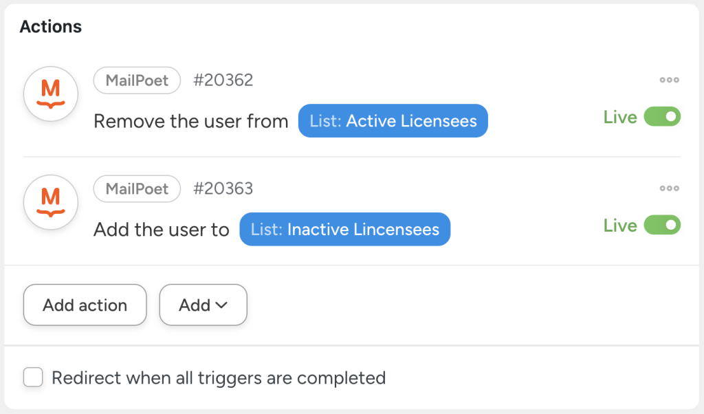Disable the Live toggle for action #20362
The height and width of the screenshot is (414, 704).
[661, 117]
